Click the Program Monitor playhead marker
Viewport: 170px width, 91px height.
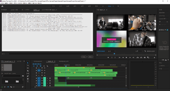[114, 54]
